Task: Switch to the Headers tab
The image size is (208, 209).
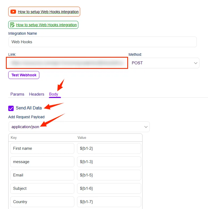Action: click(37, 94)
